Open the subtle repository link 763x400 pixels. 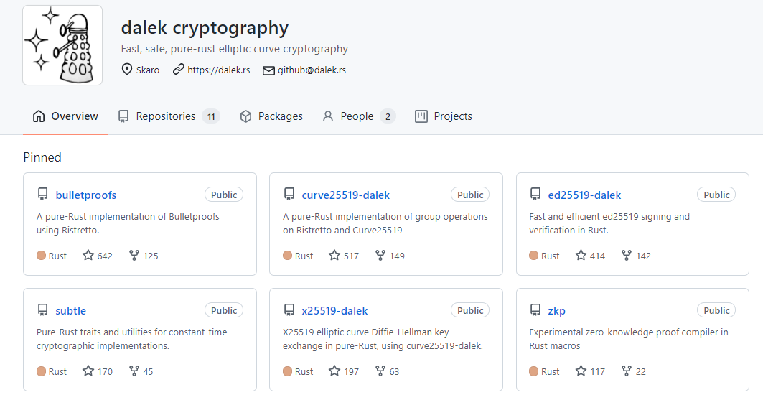pos(70,311)
